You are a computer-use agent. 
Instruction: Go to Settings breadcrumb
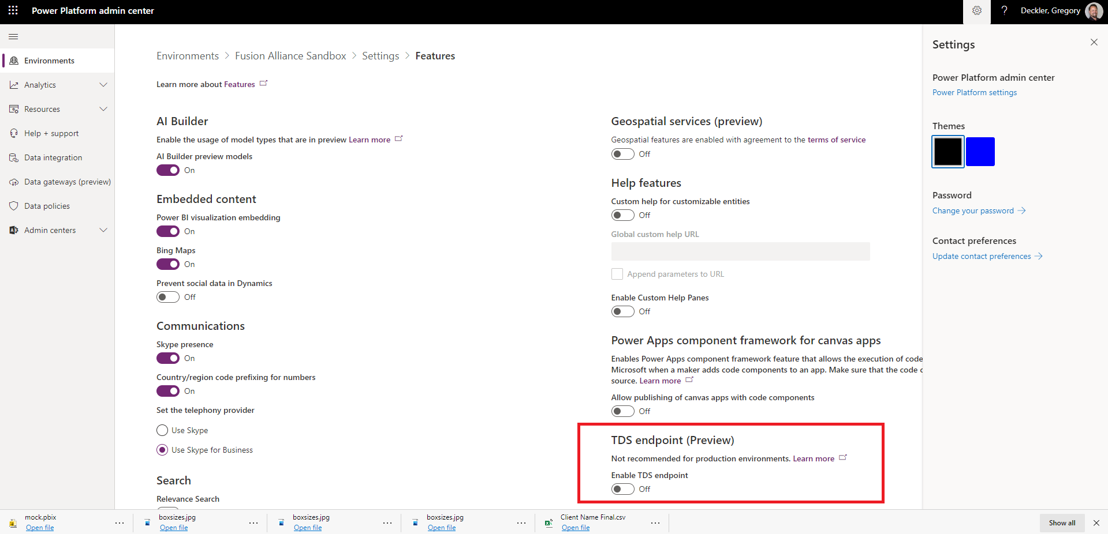(380, 56)
